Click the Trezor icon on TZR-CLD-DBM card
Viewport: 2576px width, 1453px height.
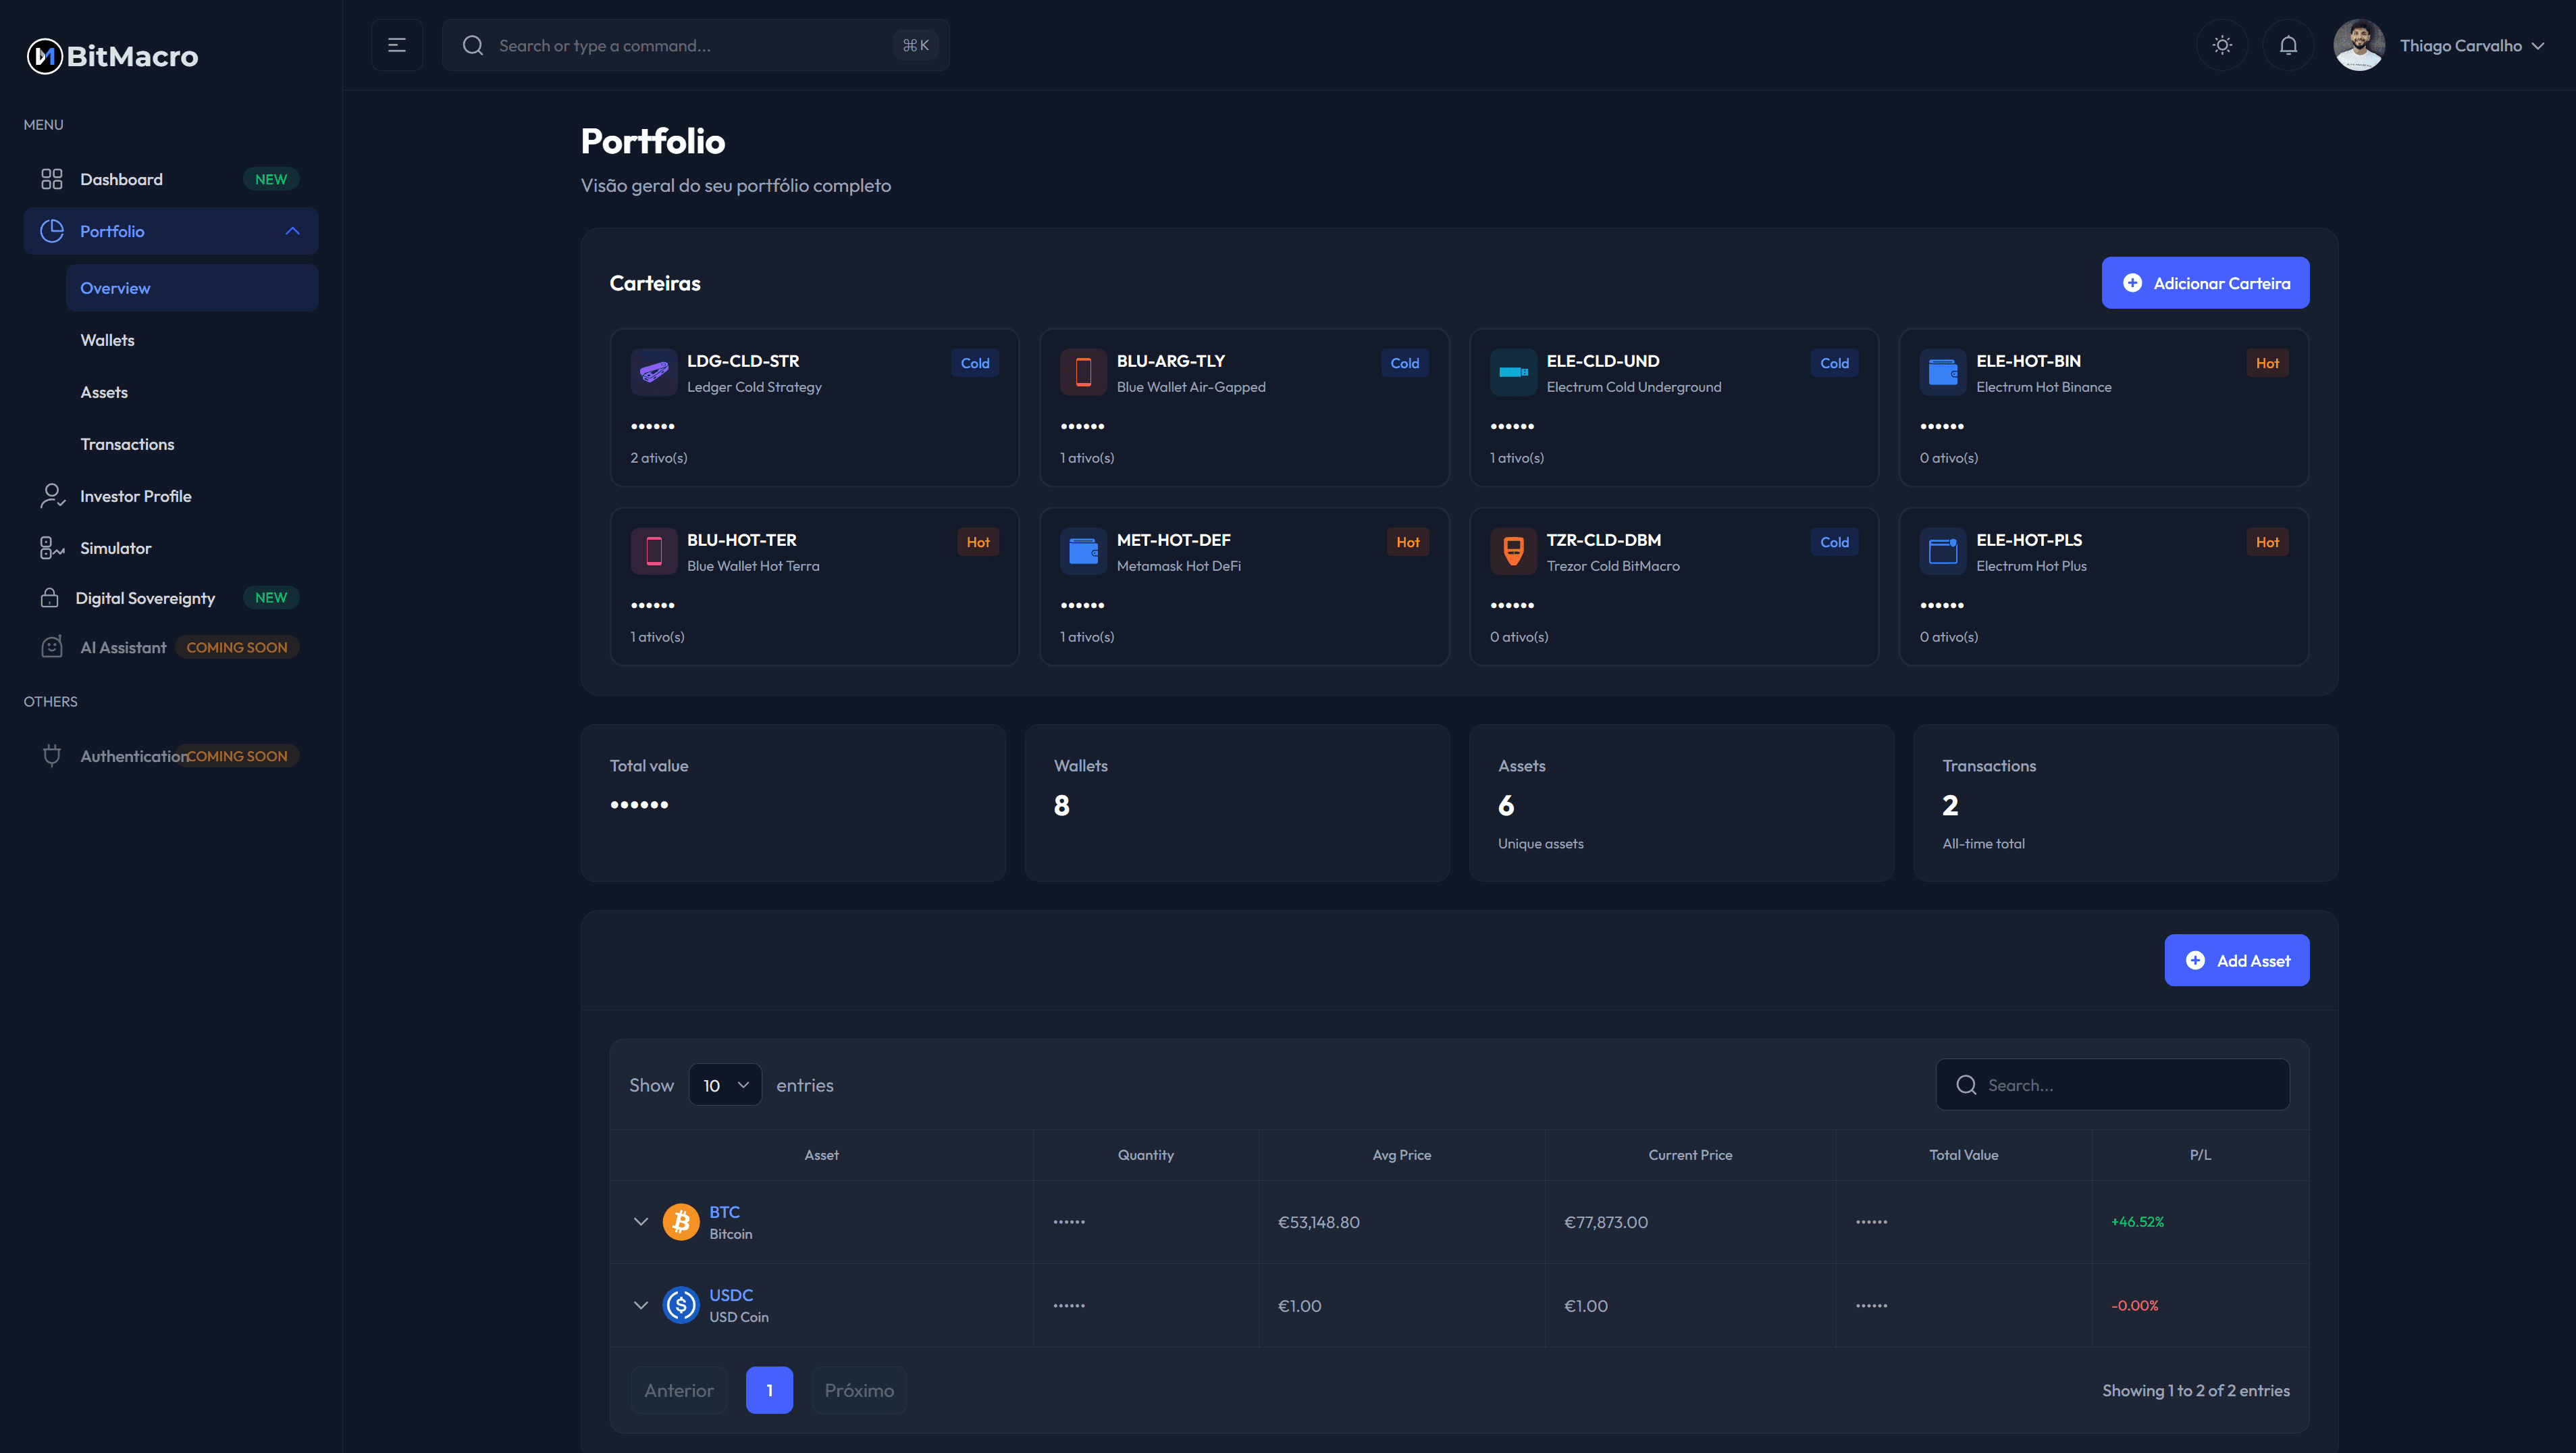(1513, 551)
